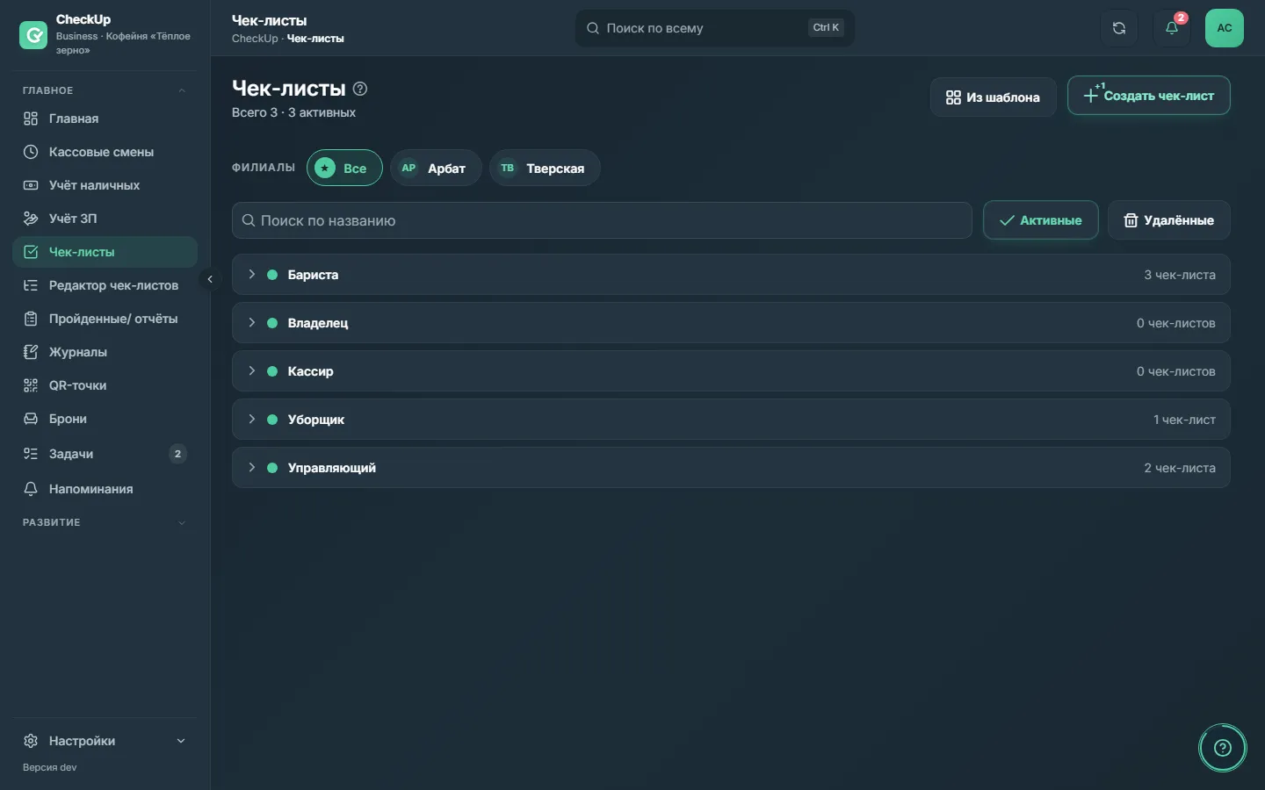The image size is (1265, 790).
Task: Open floating help button at bottom right
Action: [x=1223, y=748]
